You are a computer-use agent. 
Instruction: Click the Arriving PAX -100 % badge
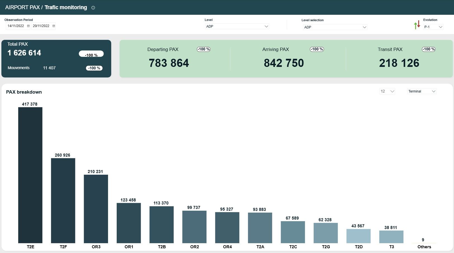click(x=317, y=49)
